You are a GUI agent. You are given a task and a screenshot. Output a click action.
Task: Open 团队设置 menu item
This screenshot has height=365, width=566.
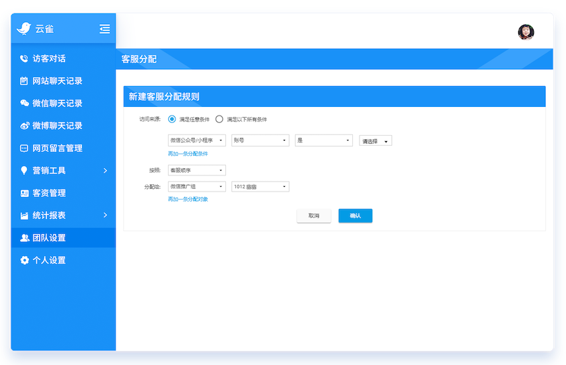(x=63, y=237)
